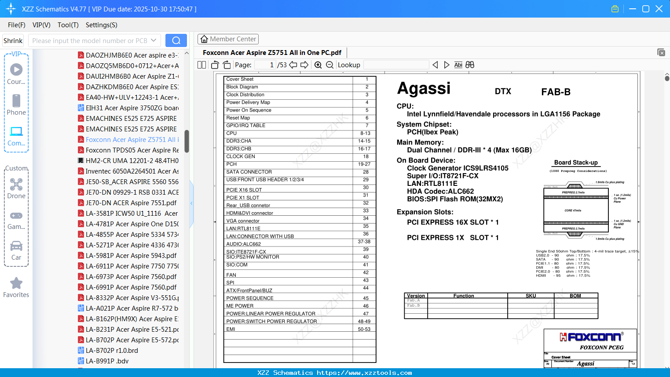Screen dimensions: 670x377
Task: Open the File(F) menu
Action: click(17, 25)
